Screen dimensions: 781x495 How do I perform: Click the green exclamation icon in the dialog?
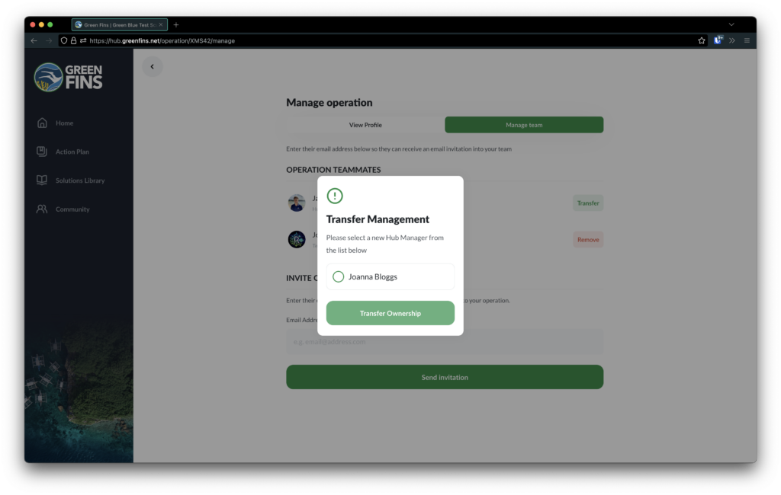coord(335,196)
